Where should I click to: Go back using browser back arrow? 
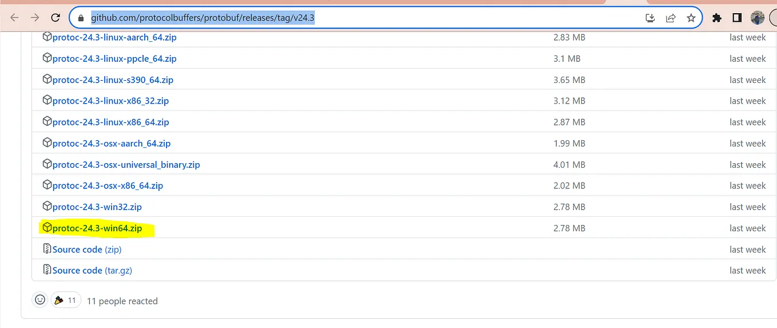pyautogui.click(x=14, y=18)
